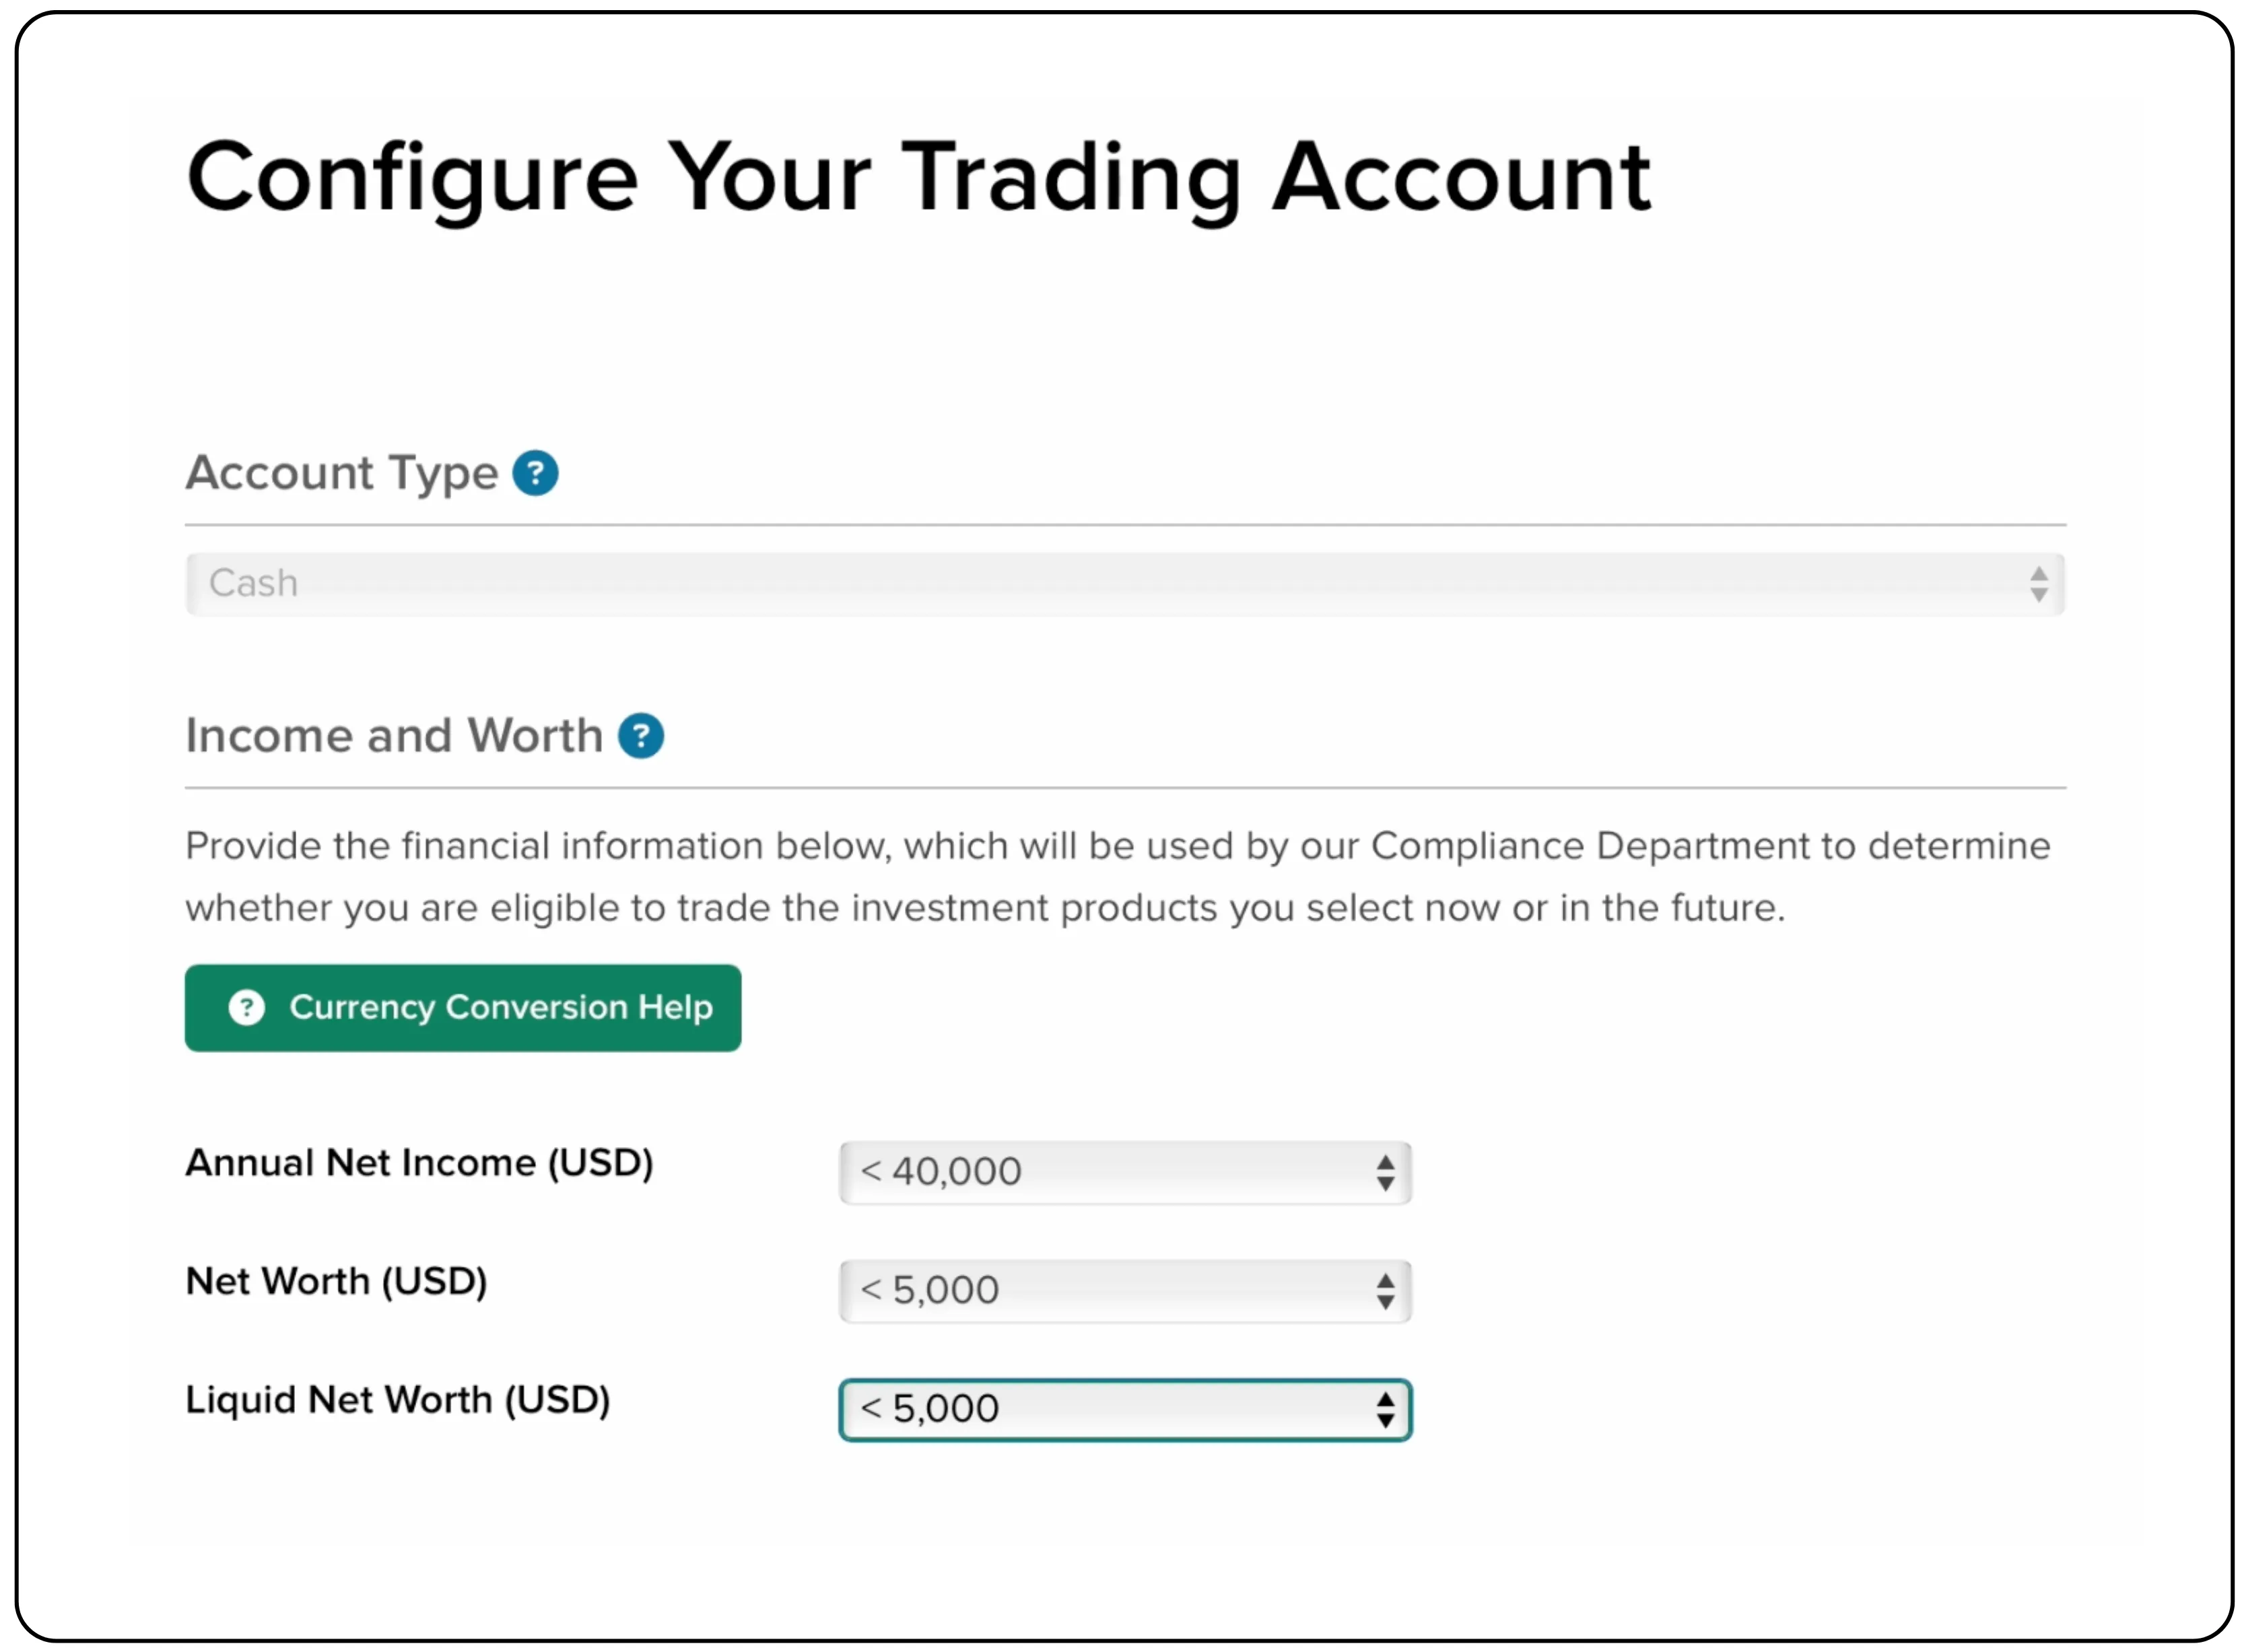Click the Income and Worth section title

point(394,735)
